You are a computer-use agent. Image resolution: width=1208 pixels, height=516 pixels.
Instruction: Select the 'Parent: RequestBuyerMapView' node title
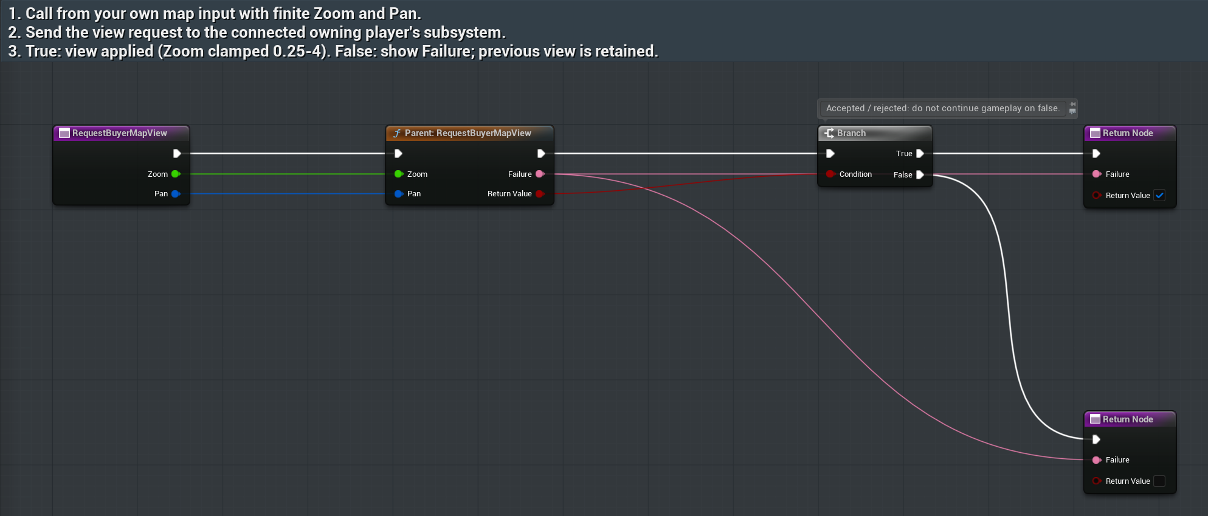pos(468,133)
